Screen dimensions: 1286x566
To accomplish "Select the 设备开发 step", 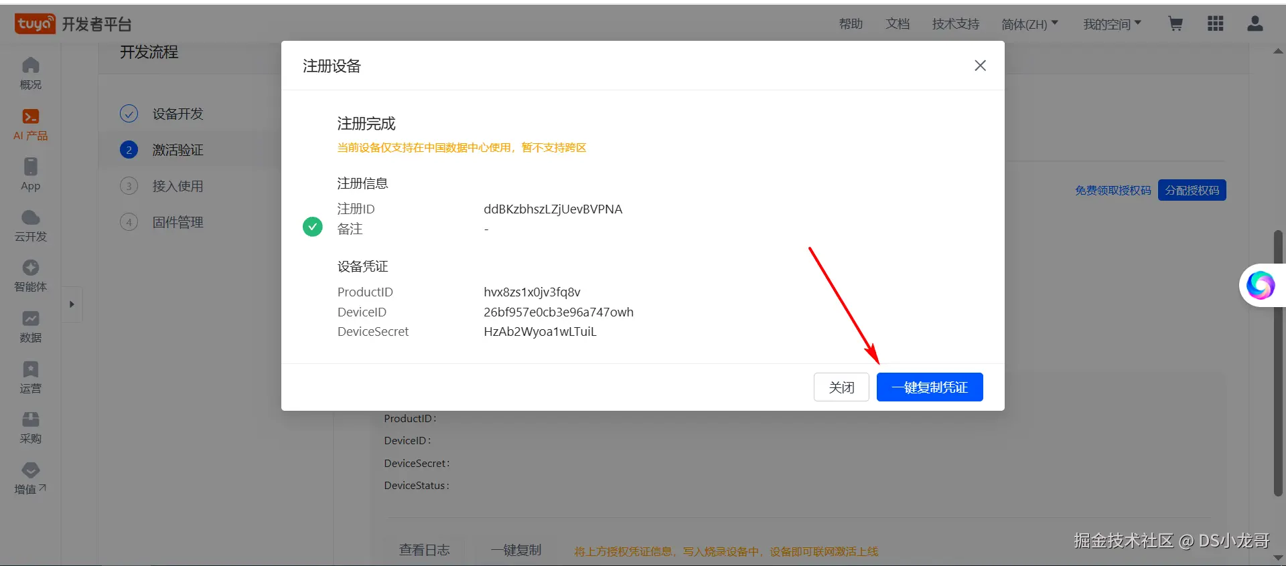I will pyautogui.click(x=177, y=114).
